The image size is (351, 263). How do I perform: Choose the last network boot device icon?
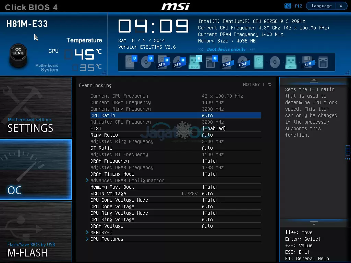pyautogui.click(x=323, y=62)
